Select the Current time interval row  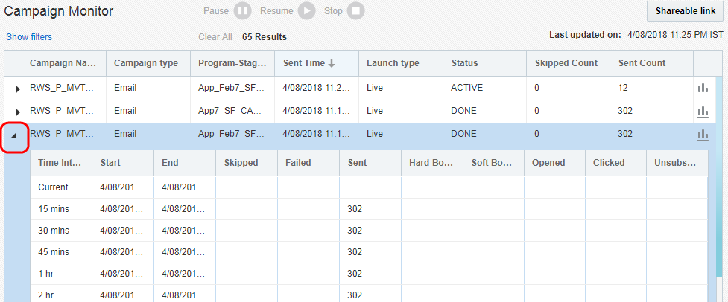(369, 187)
